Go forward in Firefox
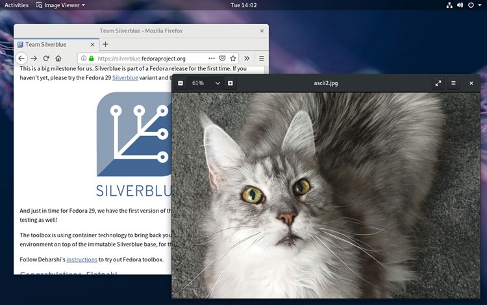 (x=34, y=58)
